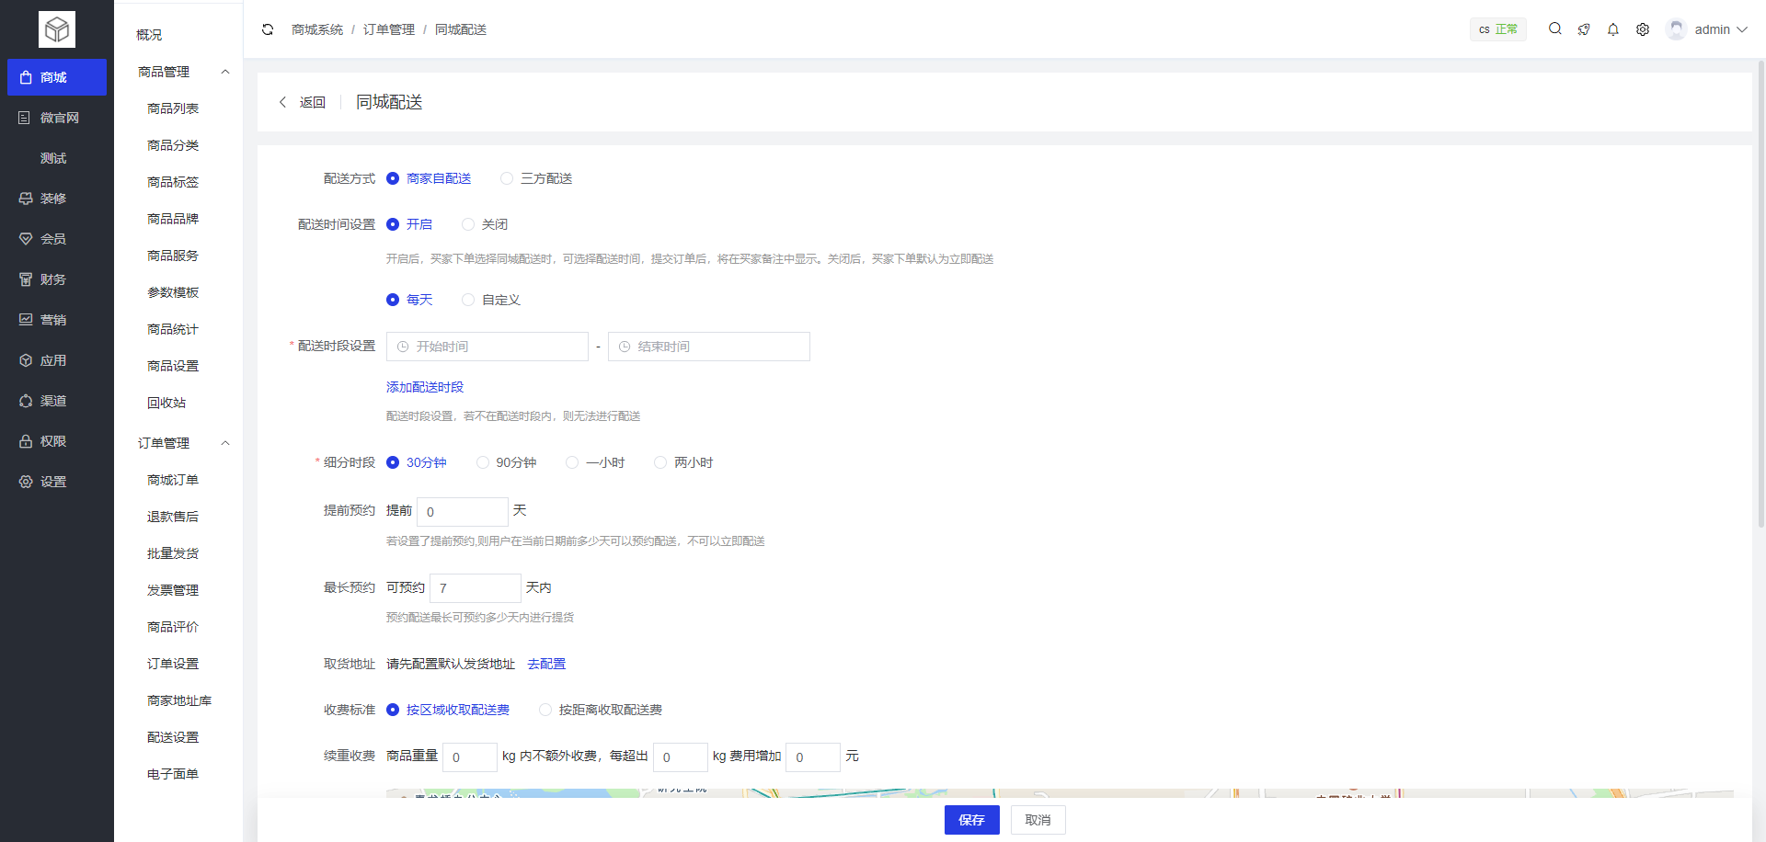Collapse the 商品管理 menu group

coord(225,72)
